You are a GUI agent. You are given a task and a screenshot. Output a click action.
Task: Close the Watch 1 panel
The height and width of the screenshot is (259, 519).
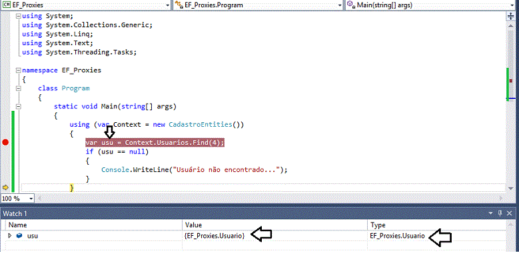point(510,213)
